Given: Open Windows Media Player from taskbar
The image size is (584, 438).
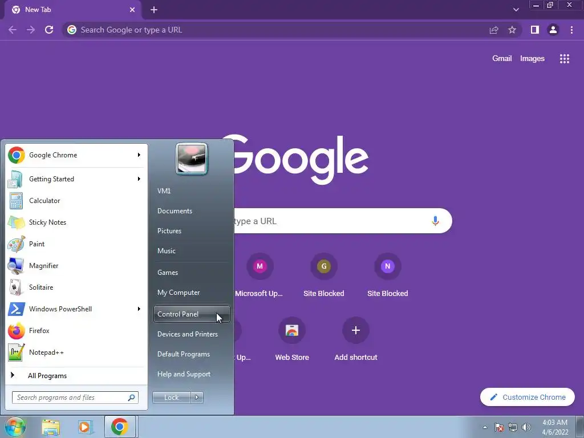Looking at the screenshot, I should point(86,427).
